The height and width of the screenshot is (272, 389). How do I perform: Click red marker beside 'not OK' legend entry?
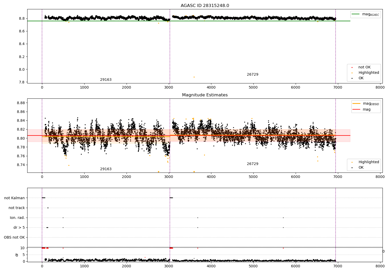[x=352, y=67]
